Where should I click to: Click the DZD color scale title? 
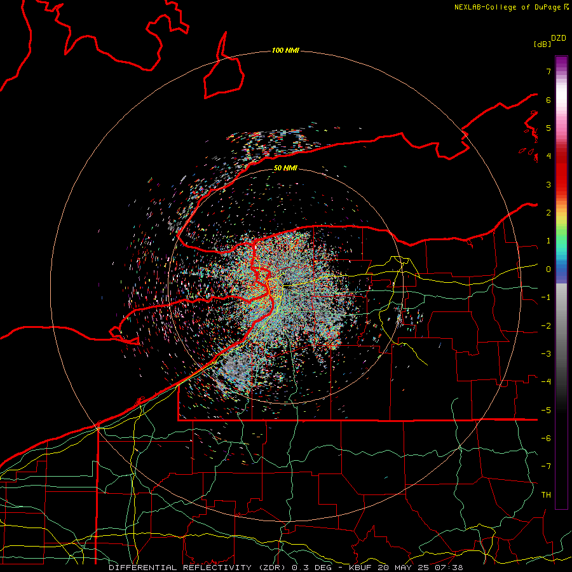pyautogui.click(x=559, y=38)
